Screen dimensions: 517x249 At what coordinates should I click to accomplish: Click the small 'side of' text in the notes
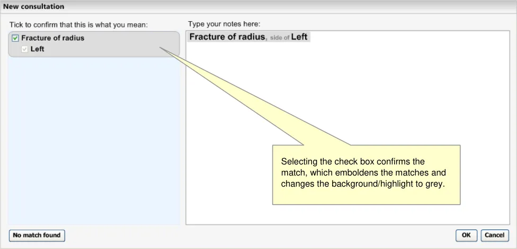coord(280,38)
